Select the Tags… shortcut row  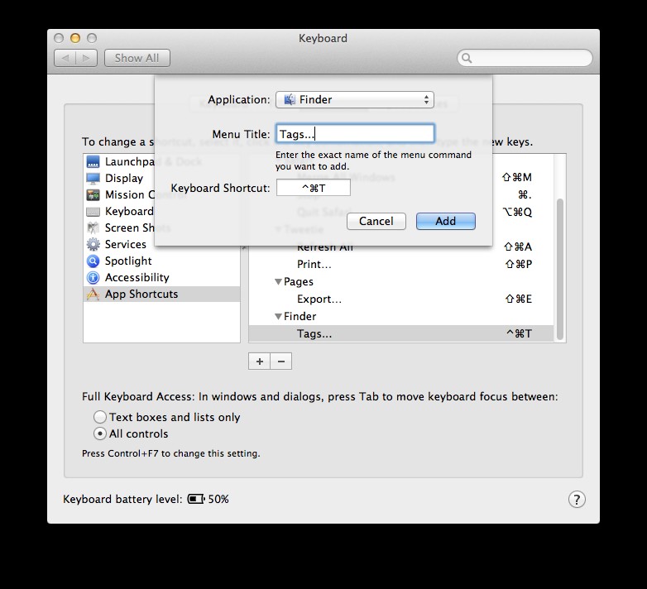point(401,333)
